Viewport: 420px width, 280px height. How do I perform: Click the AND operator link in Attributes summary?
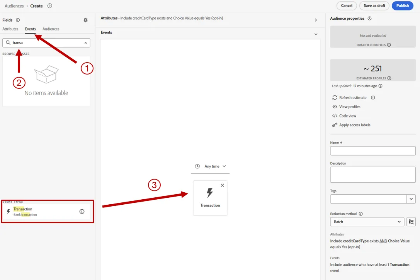click(383, 241)
